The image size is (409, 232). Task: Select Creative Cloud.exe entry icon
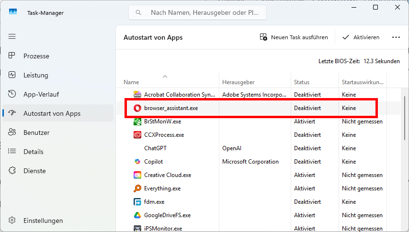[137, 175]
